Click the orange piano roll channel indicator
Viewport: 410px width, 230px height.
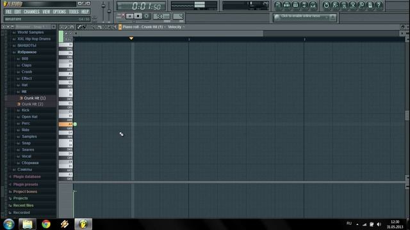(120, 27)
